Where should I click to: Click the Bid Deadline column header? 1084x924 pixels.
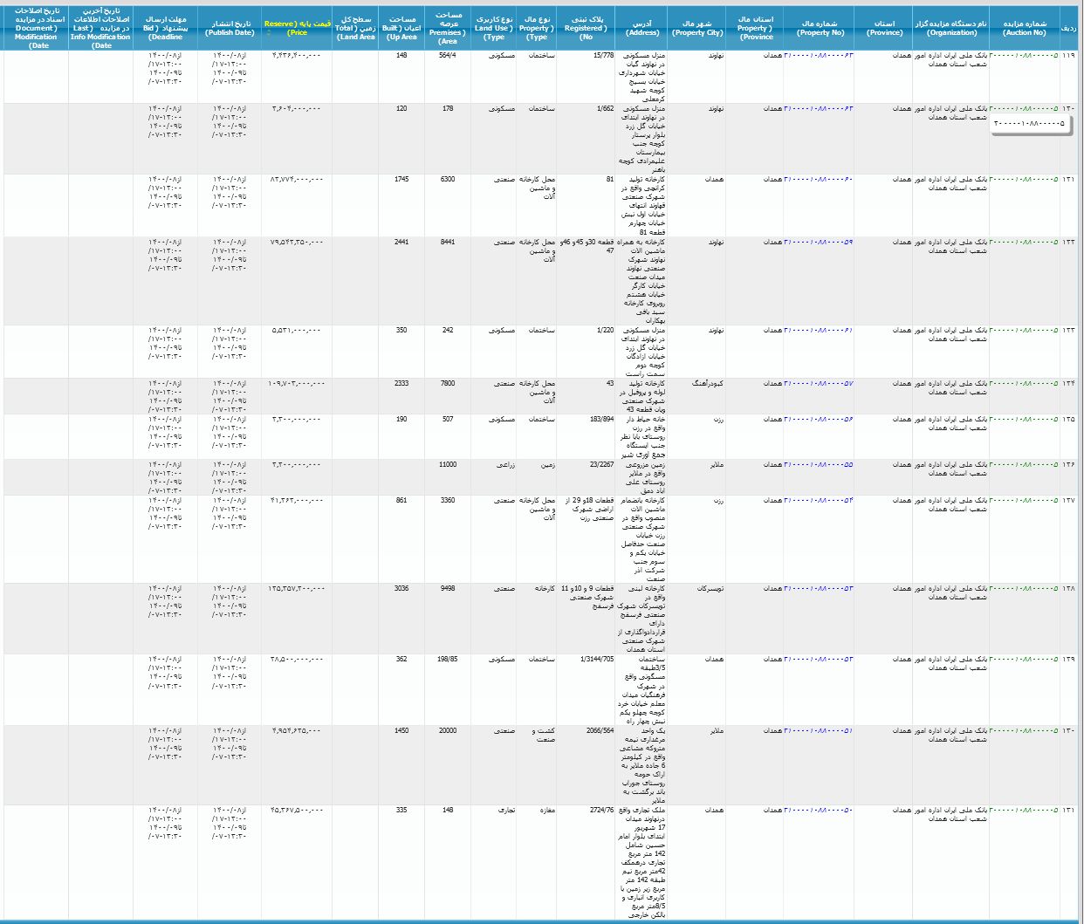[165, 27]
